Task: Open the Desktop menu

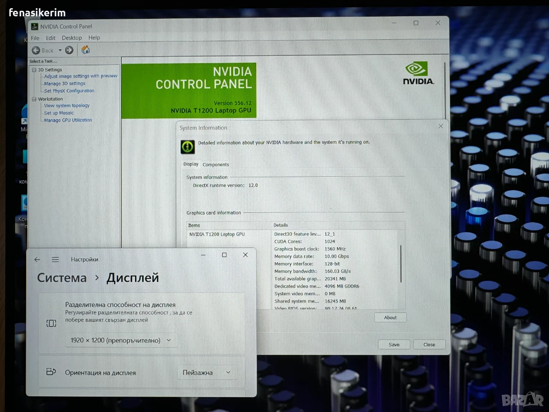Action: click(72, 38)
